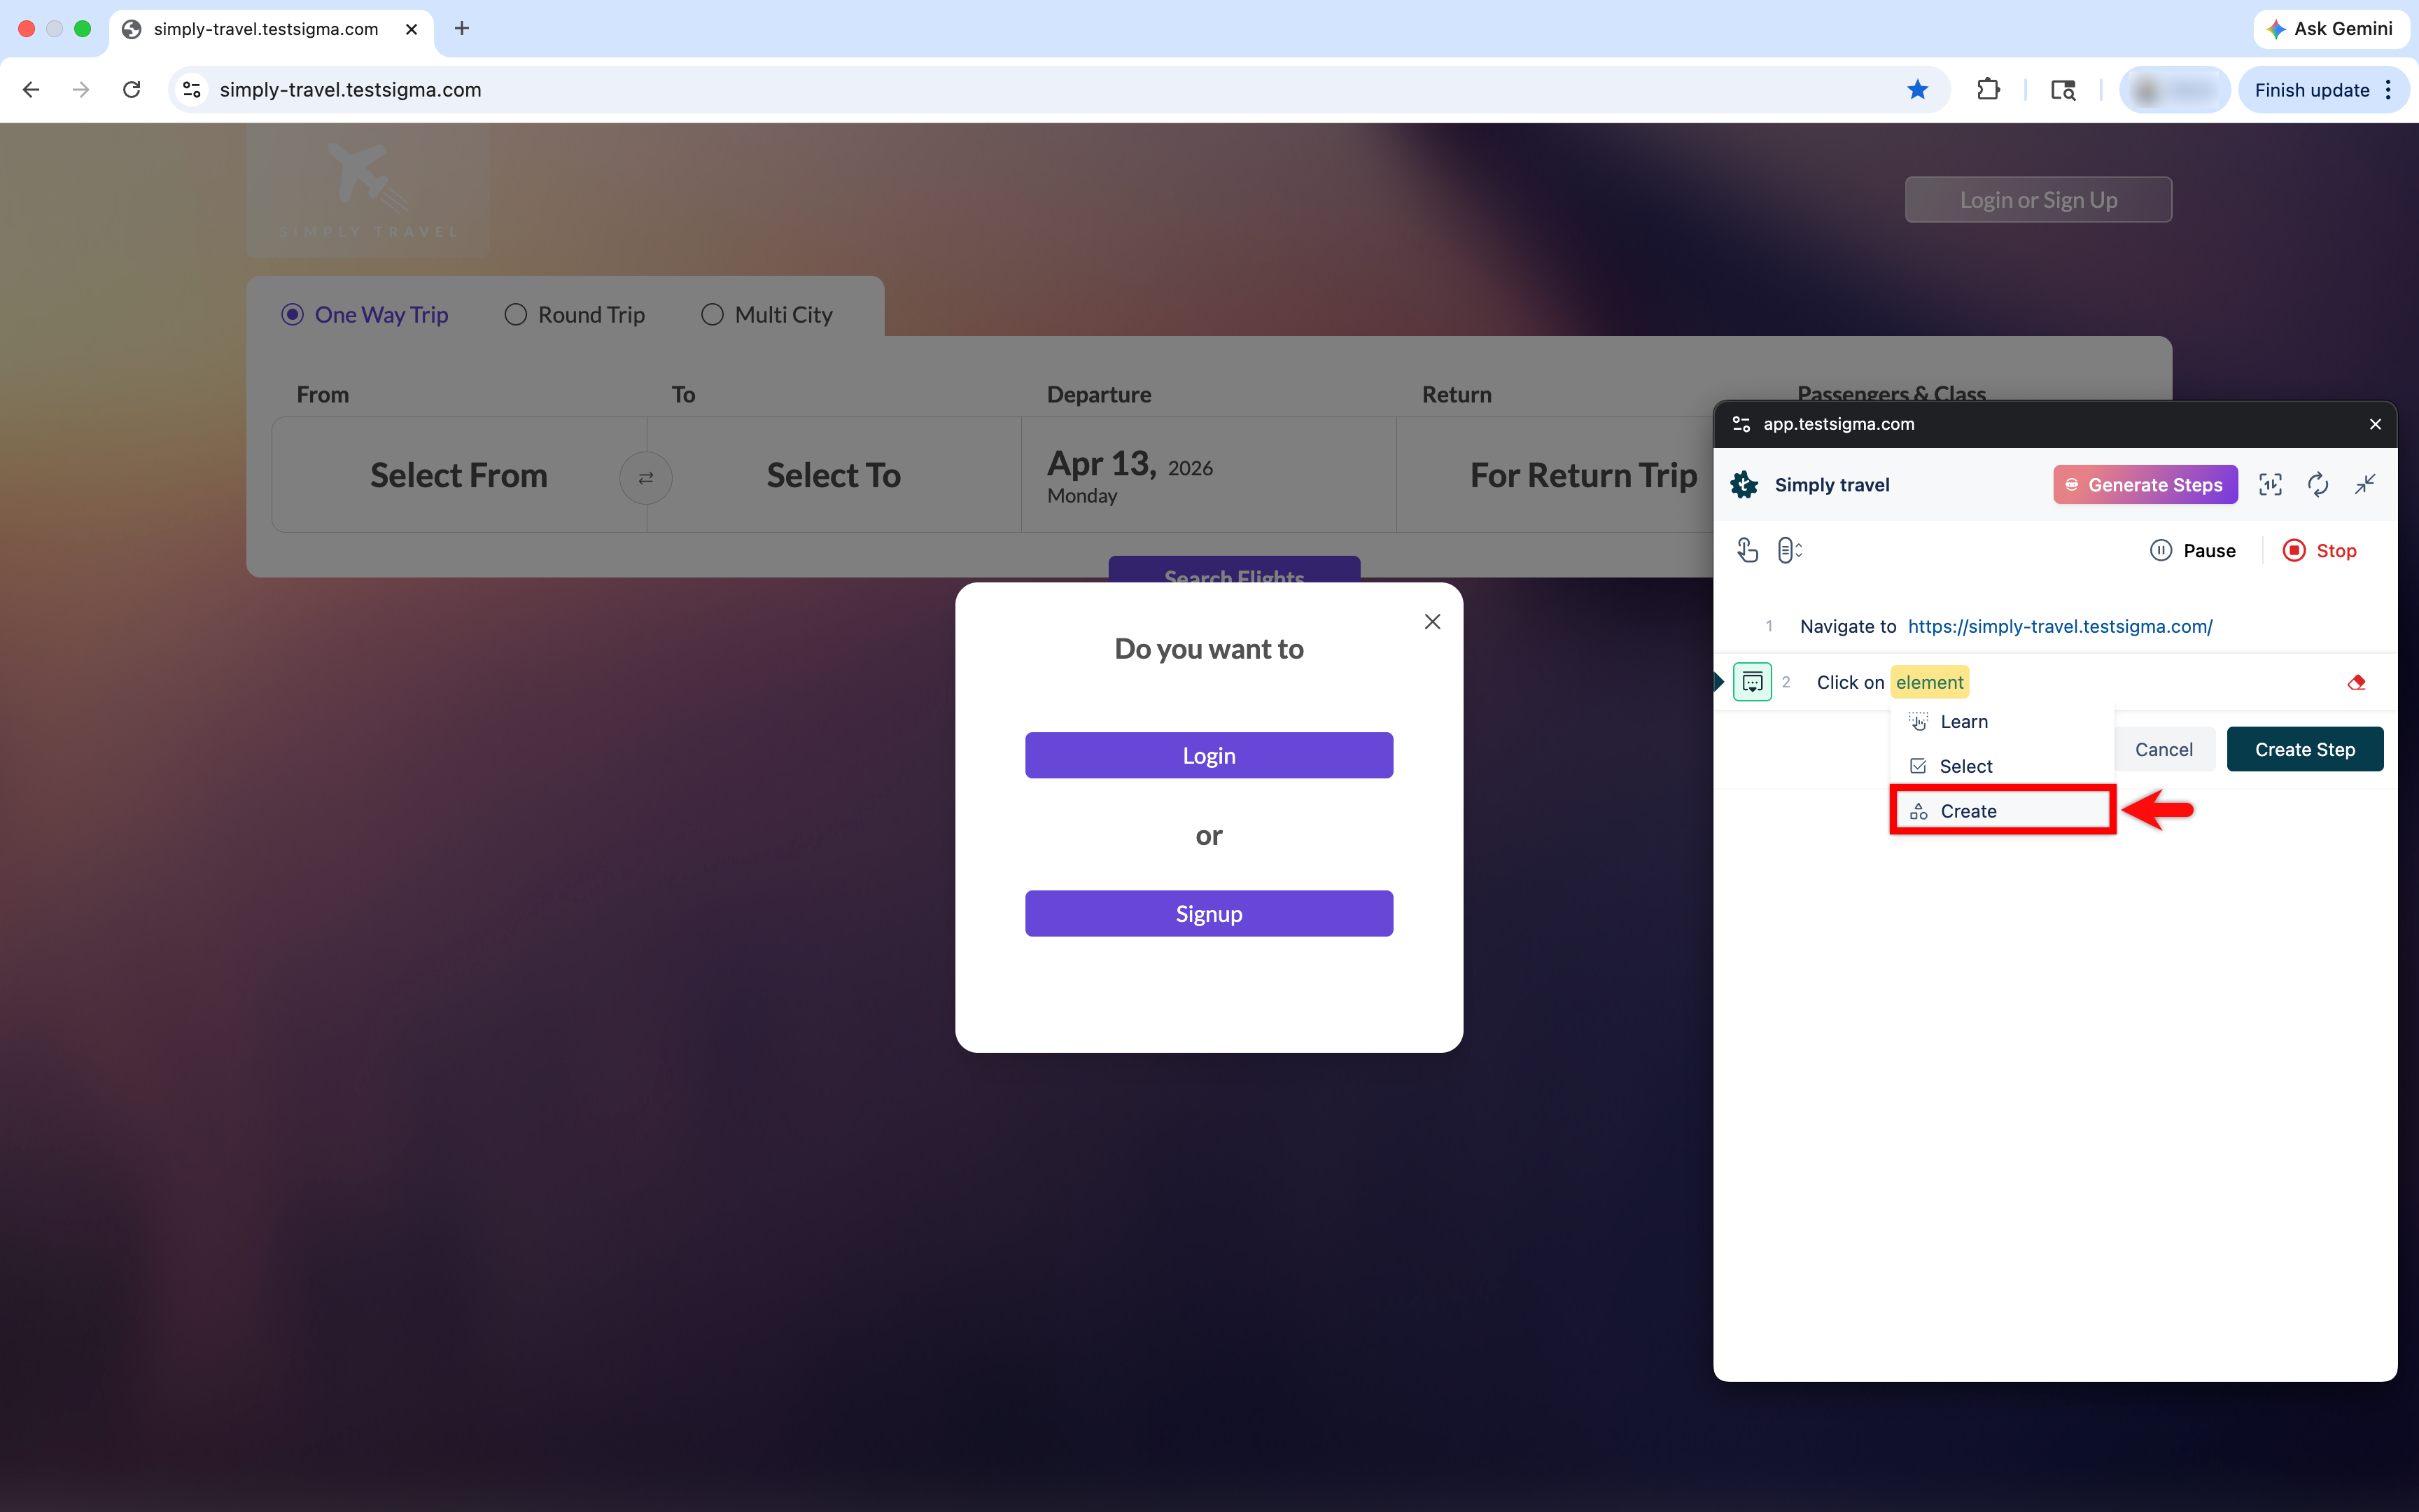Collapse recorder with minimize arrows icon
Viewport: 2419px width, 1512px height.
2365,485
